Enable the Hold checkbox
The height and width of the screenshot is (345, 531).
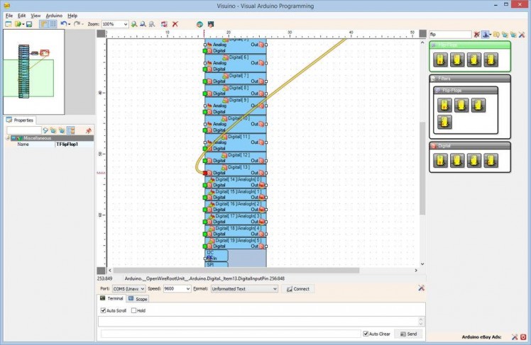tap(133, 310)
